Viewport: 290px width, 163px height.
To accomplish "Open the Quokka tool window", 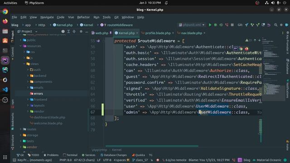I will coord(139,155).
